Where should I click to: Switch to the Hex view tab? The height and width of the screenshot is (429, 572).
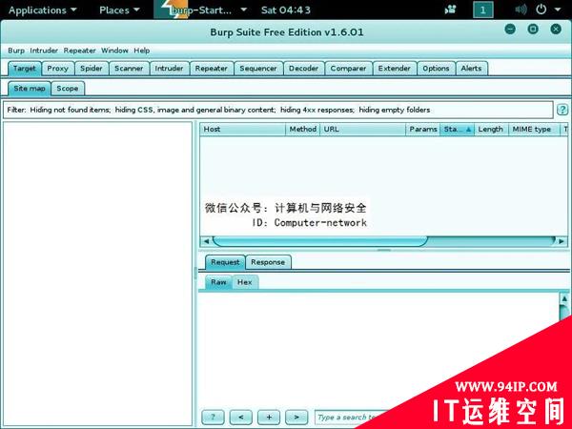244,282
